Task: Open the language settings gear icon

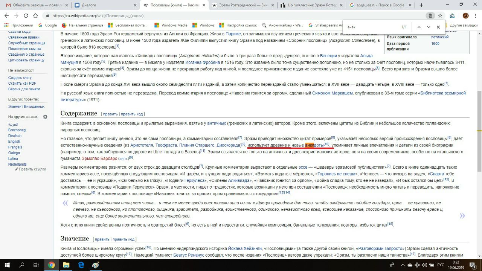Action: (x=45, y=117)
